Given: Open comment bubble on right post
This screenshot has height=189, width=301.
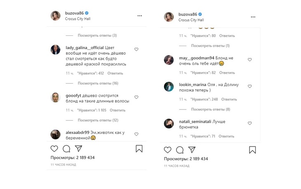Looking at the screenshot, I should (x=180, y=150).
